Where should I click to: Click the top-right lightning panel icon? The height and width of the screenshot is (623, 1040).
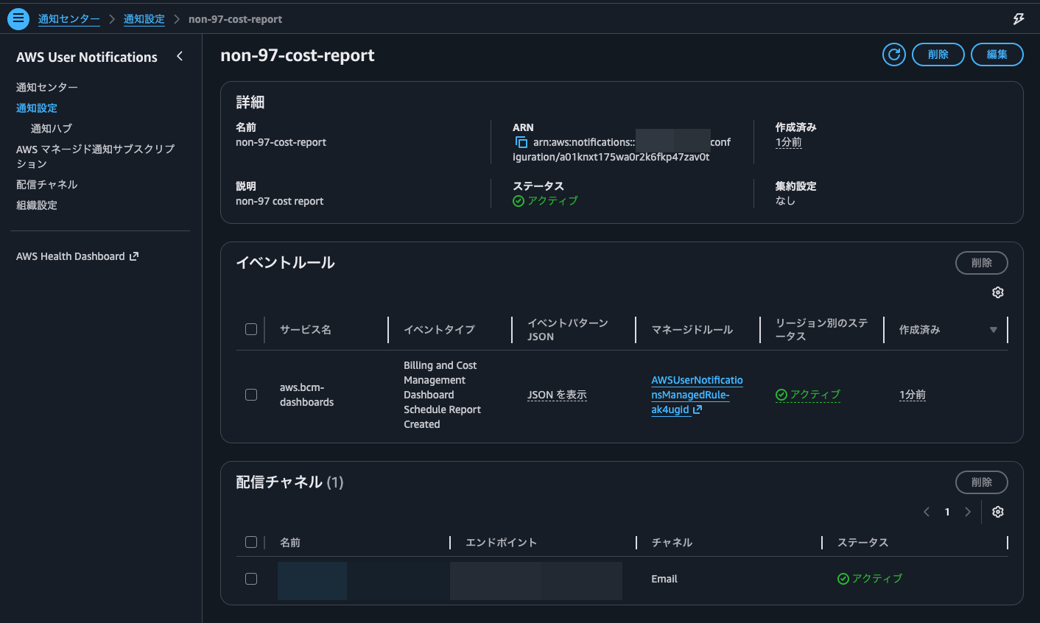tap(1018, 19)
